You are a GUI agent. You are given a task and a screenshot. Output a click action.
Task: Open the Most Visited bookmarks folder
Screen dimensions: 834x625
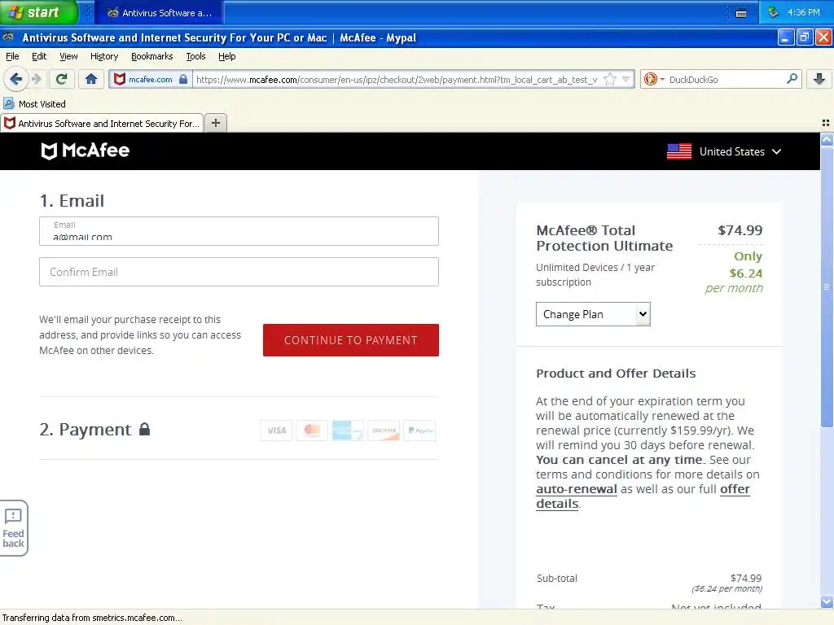point(35,103)
